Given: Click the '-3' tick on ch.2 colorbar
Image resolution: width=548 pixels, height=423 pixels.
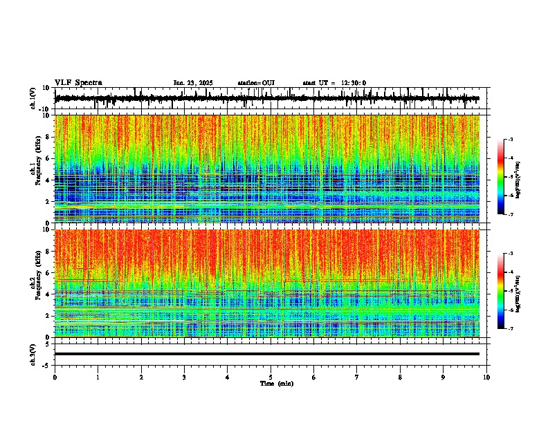Looking at the screenshot, I should point(511,254).
